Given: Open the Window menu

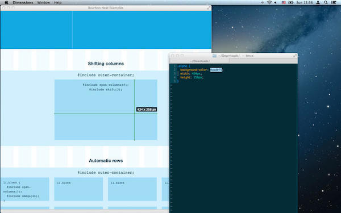Looking at the screenshot, I should pyautogui.click(x=44, y=3).
